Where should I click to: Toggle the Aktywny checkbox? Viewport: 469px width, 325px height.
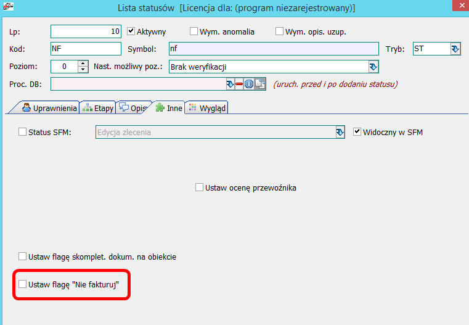[131, 31]
